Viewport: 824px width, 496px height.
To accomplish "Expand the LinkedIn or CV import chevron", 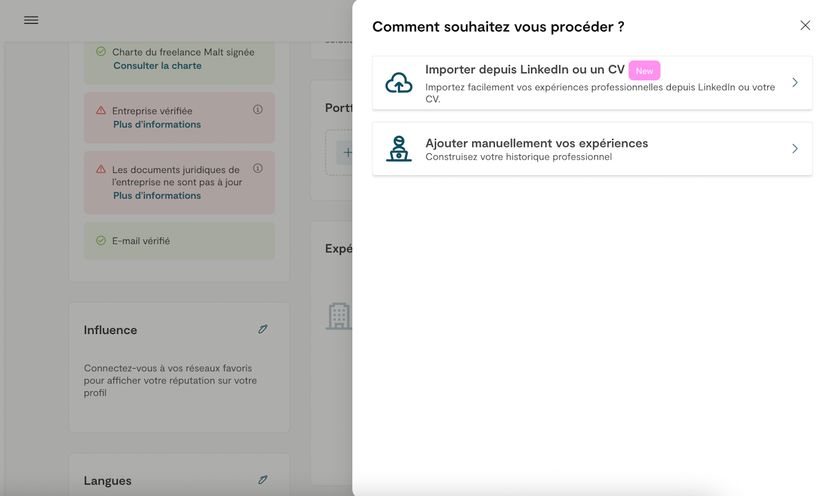I will click(x=795, y=83).
